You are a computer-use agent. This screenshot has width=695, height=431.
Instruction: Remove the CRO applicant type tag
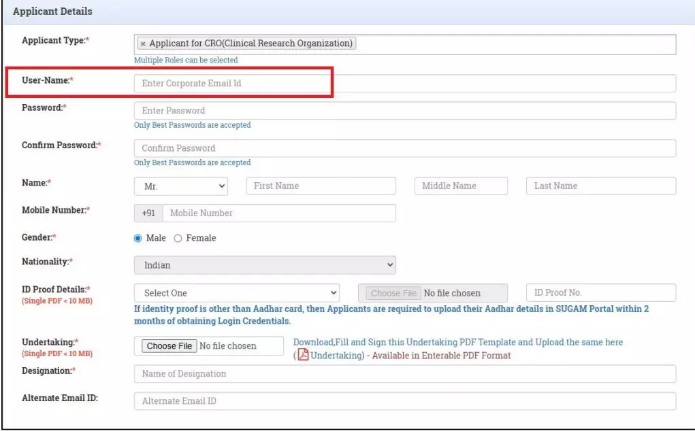(142, 44)
